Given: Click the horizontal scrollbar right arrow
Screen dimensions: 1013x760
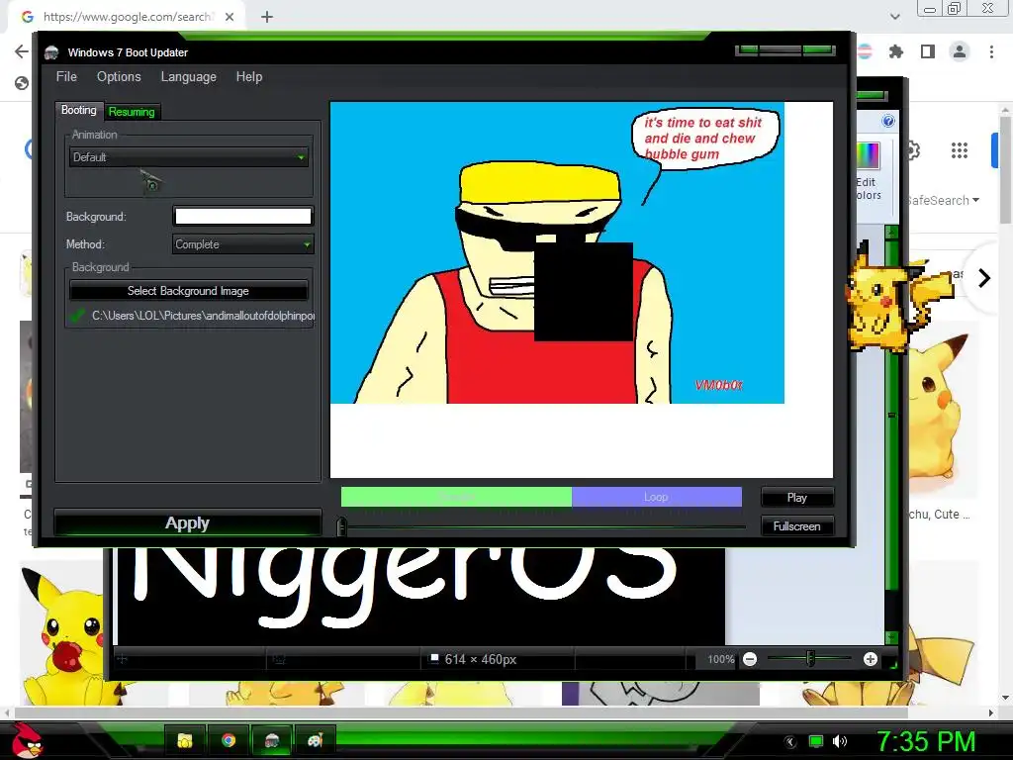Looking at the screenshot, I should tap(991, 712).
